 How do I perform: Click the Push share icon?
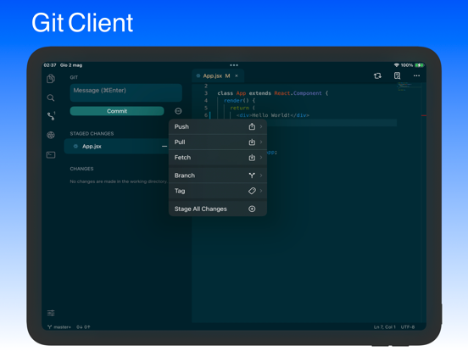pos(252,126)
